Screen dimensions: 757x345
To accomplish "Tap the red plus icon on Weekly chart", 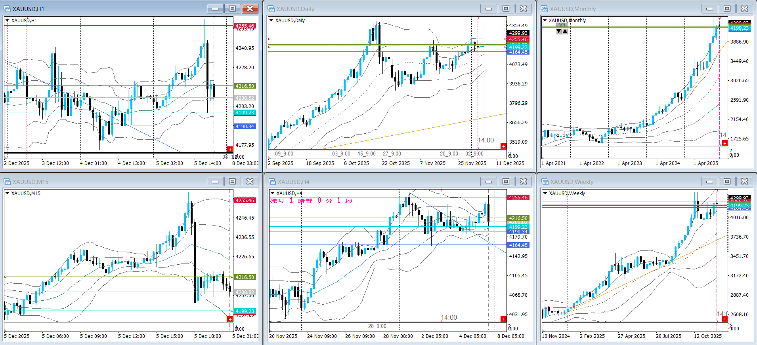I will click(725, 319).
